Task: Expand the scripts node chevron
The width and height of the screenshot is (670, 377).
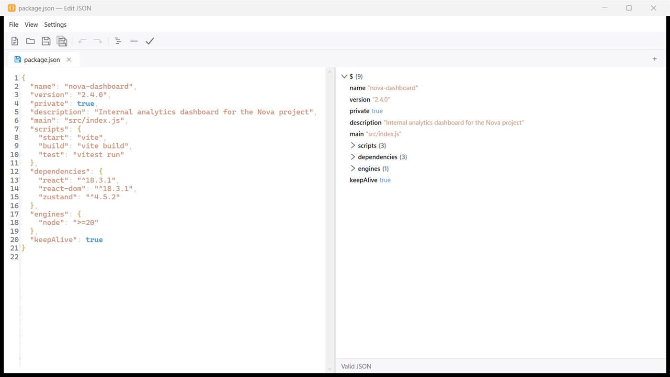Action: tap(353, 145)
